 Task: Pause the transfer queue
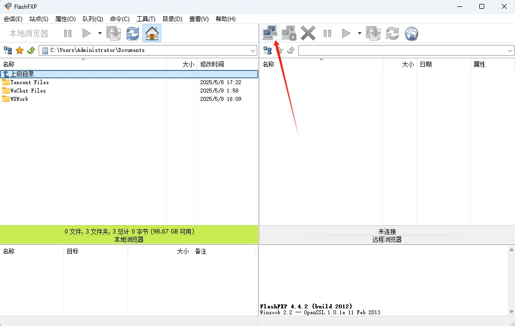[x=67, y=33]
